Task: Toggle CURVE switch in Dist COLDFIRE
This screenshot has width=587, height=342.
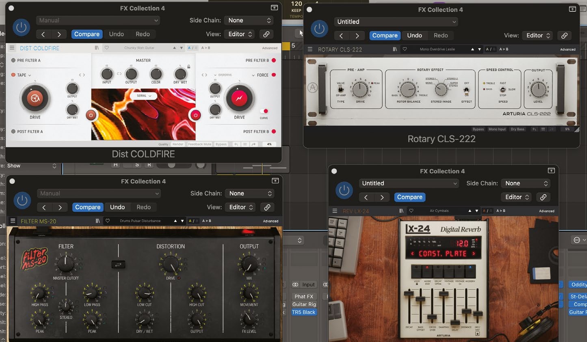Action: (x=264, y=111)
